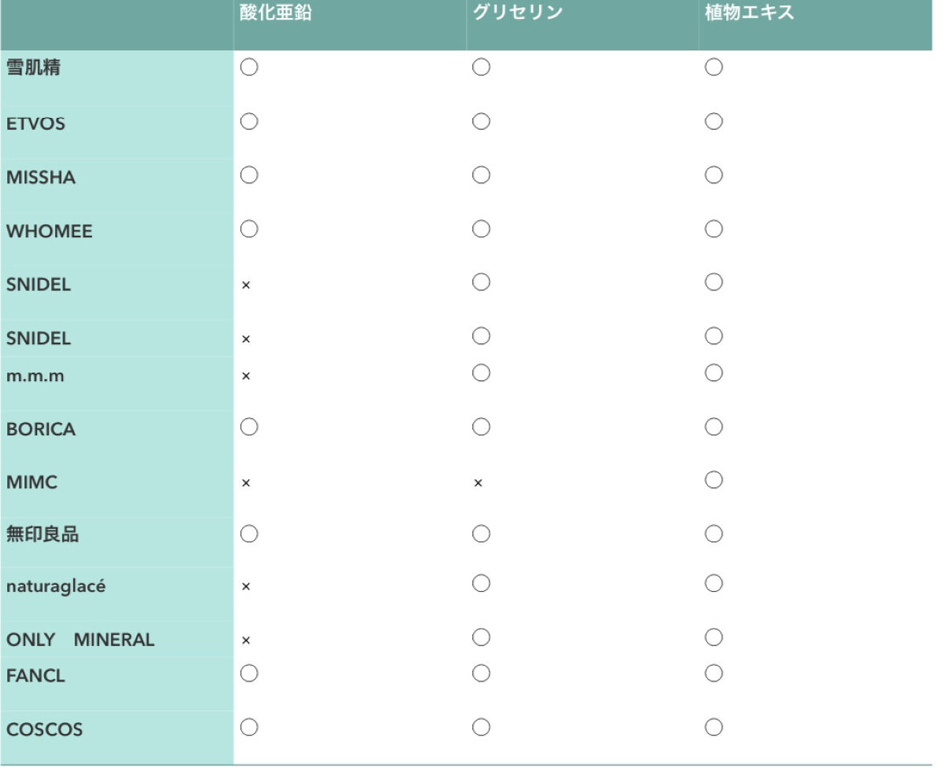The height and width of the screenshot is (778, 943).
Task: Click the グリセリン × mark in MIMC row
Action: pyautogui.click(x=478, y=483)
